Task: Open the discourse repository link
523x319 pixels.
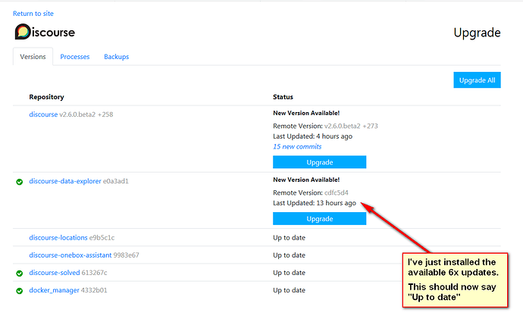Action: (x=43, y=114)
